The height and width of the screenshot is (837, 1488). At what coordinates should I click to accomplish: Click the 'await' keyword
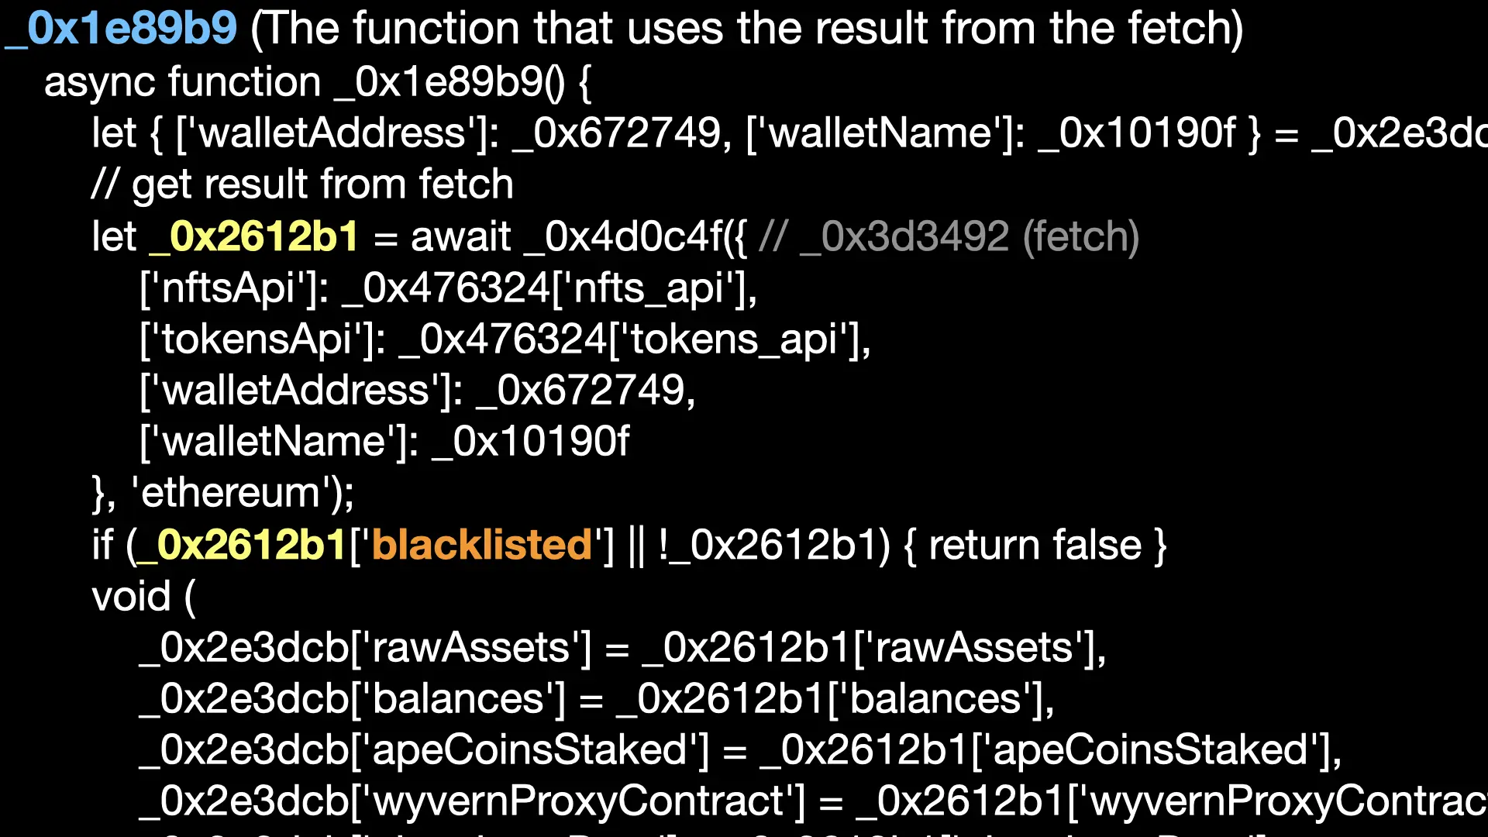pos(460,236)
